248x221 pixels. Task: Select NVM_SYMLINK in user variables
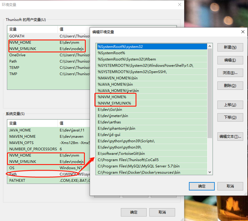pyautogui.click(x=49, y=49)
